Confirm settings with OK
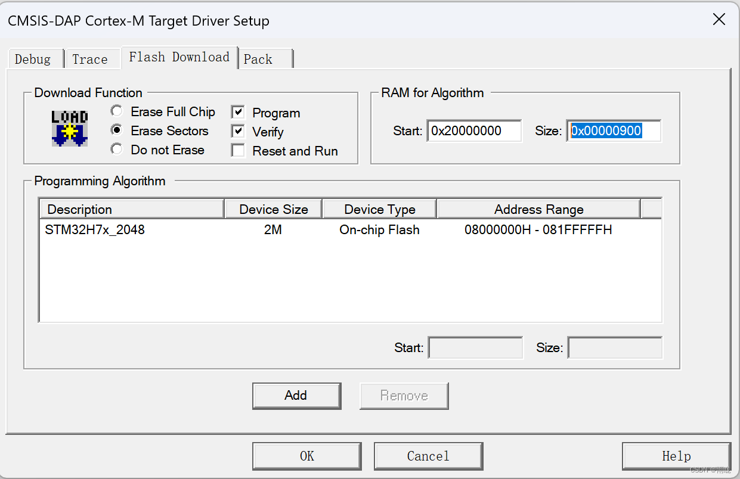Screen dimensions: 740x479 tap(306, 456)
